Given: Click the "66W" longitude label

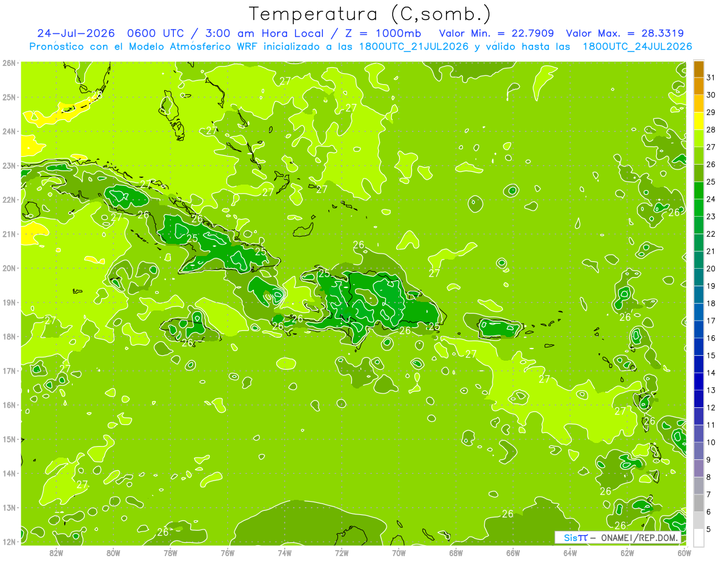Looking at the screenshot, I should point(513,553).
